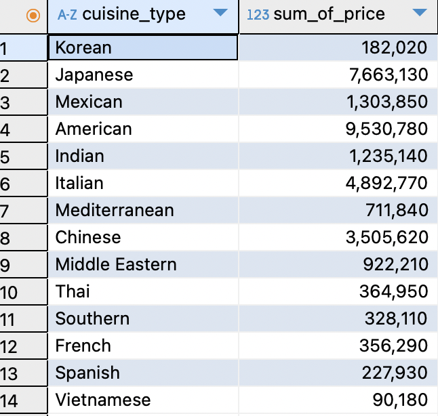This screenshot has width=438, height=416.
Task: Select row 3 via its row number header
Action: (24, 102)
